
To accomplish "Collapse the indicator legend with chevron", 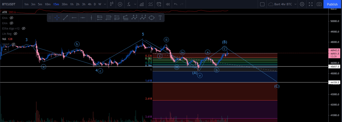I will click(x=5, y=49).
